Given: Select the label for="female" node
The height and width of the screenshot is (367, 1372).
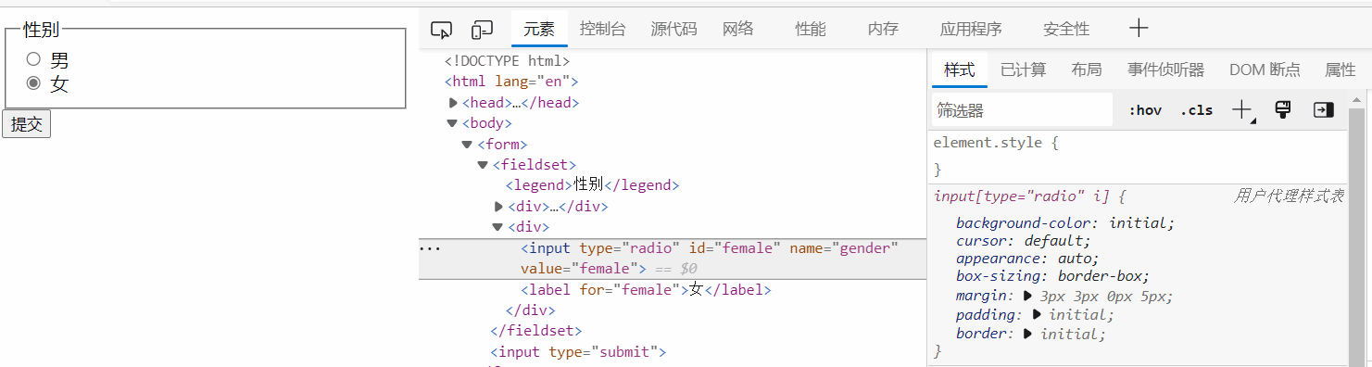Looking at the screenshot, I should [x=646, y=290].
